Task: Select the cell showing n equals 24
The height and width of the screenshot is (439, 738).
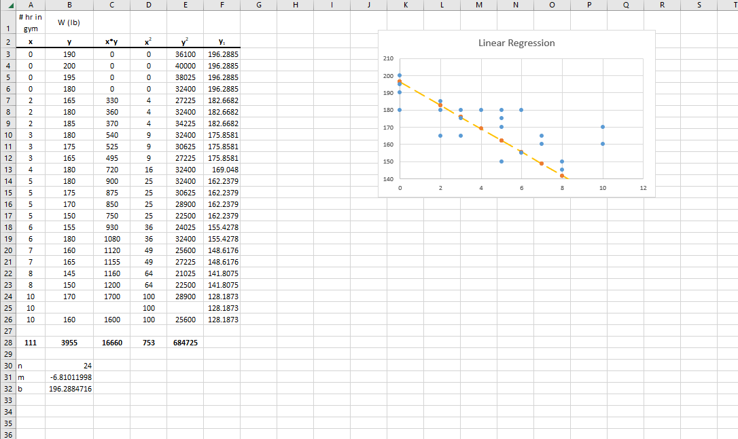Action: click(69, 366)
